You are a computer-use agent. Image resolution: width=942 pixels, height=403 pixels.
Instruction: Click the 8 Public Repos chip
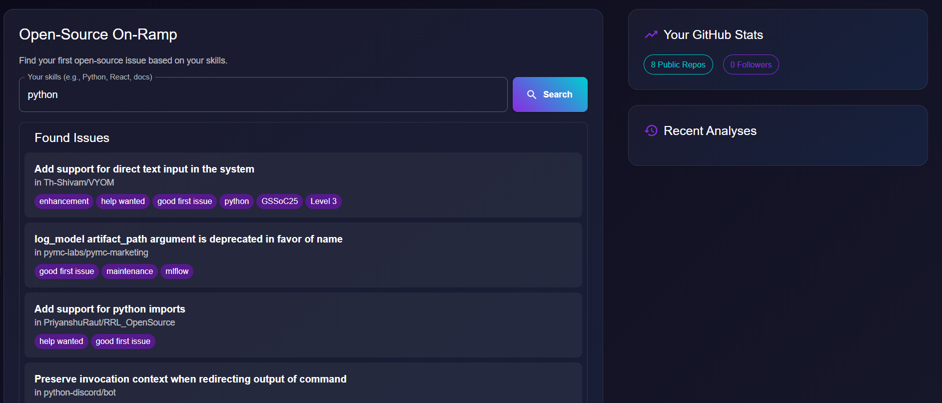678,64
